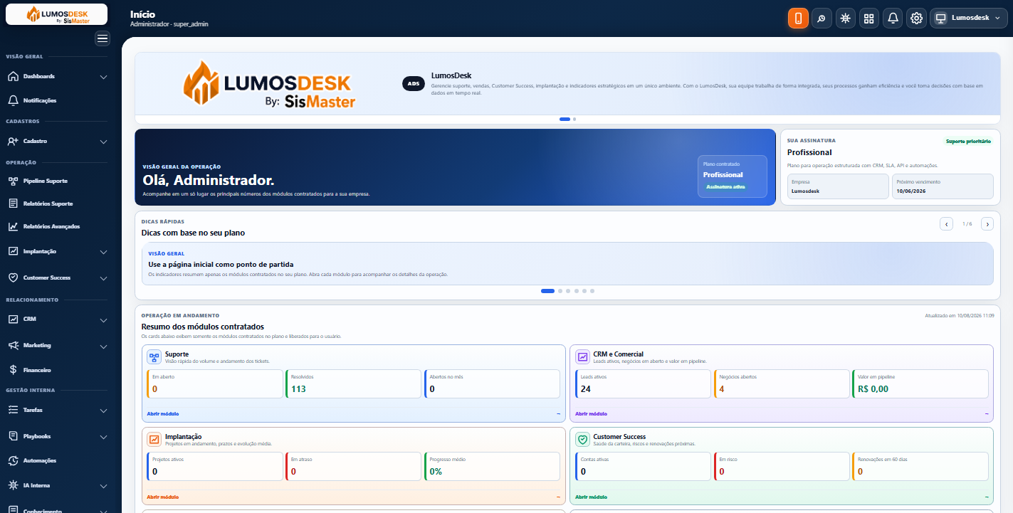Screen dimensions: 1013x513
Task: Toggle the light theme sun icon
Action: point(845,18)
